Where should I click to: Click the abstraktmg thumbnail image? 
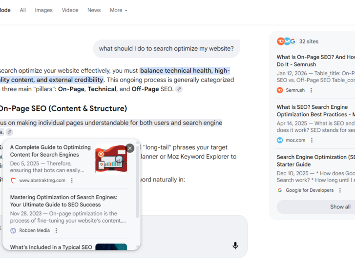(x=111, y=159)
